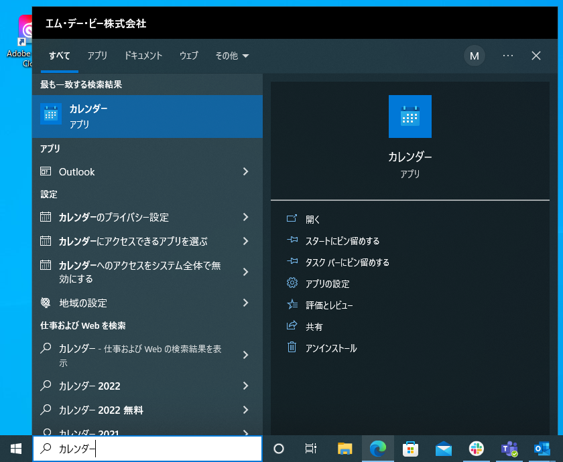Choose 評価とレビュー for Calendar
The width and height of the screenshot is (563, 462).
(329, 305)
